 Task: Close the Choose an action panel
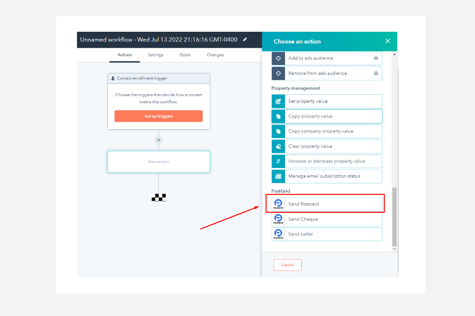pos(388,41)
